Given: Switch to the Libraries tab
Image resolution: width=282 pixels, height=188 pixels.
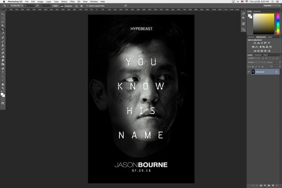Looking at the screenshot, I should coord(251,37).
